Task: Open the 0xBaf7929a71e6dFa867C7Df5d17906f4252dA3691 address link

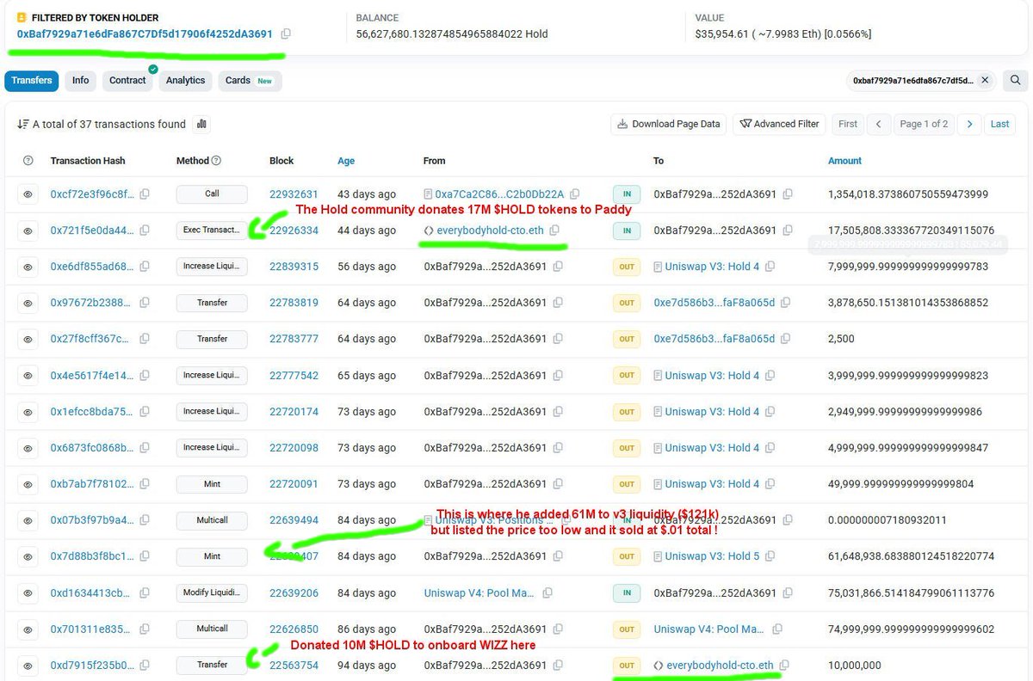Action: pyautogui.click(x=145, y=34)
